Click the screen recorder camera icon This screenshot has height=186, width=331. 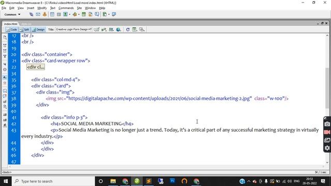tap(327, 124)
